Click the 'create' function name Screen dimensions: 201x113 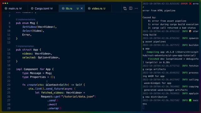point(32,85)
